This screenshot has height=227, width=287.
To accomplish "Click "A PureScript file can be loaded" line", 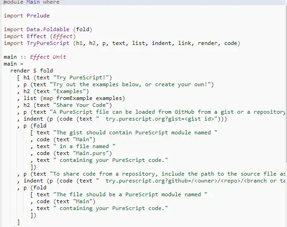I will tap(152, 112).
